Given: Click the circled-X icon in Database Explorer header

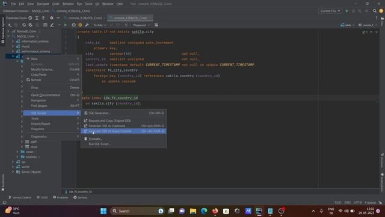Looking at the screenshot, I should tap(30, 18).
